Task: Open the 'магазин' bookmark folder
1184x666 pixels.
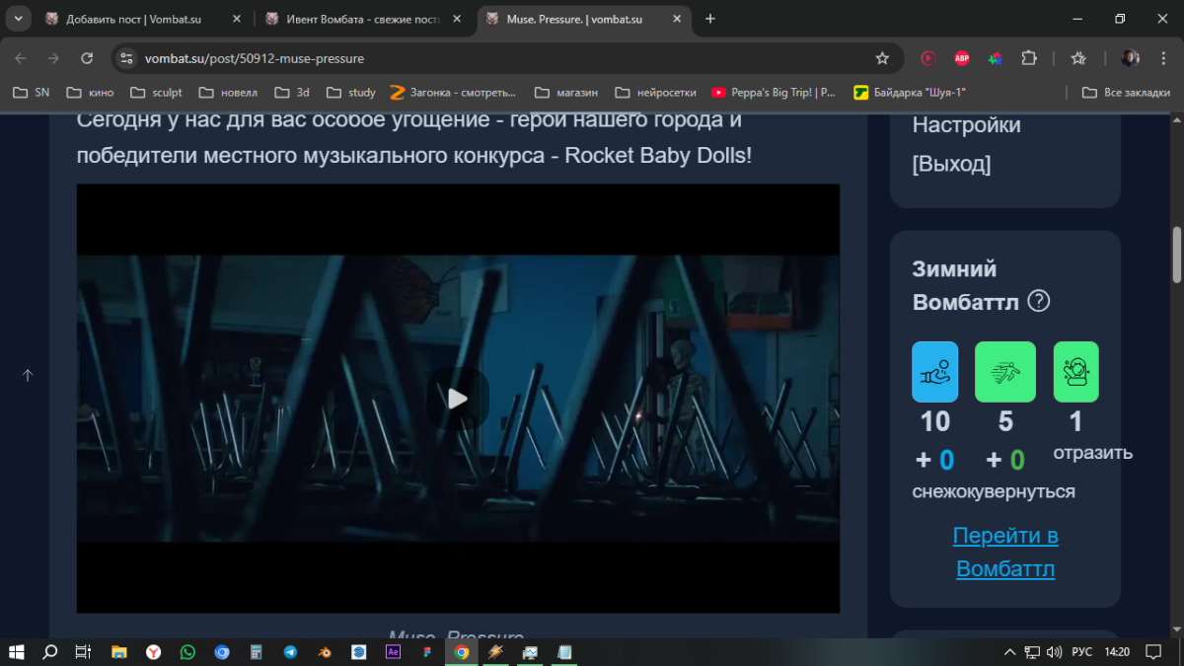Action: [x=566, y=93]
